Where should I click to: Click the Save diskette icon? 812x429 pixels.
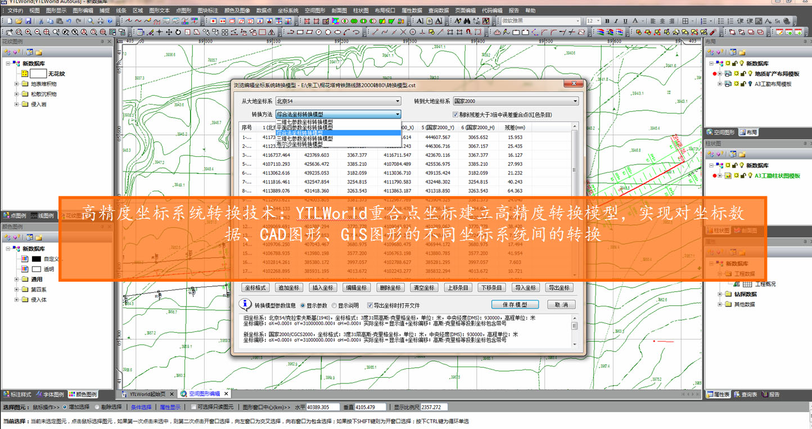28,21
